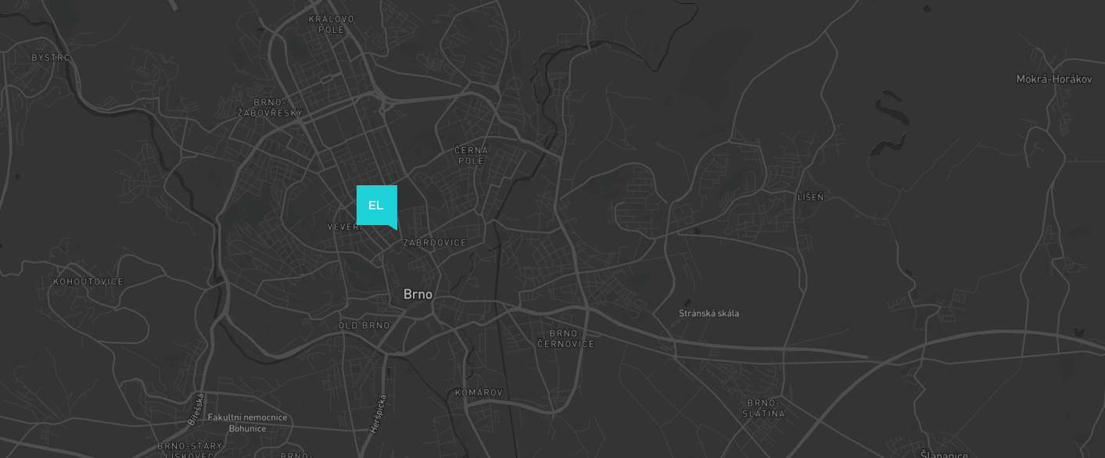Click the Kohoutovice district label
The width and height of the screenshot is (1105, 458).
click(88, 281)
